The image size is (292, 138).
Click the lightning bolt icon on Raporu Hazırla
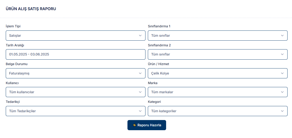135,125
